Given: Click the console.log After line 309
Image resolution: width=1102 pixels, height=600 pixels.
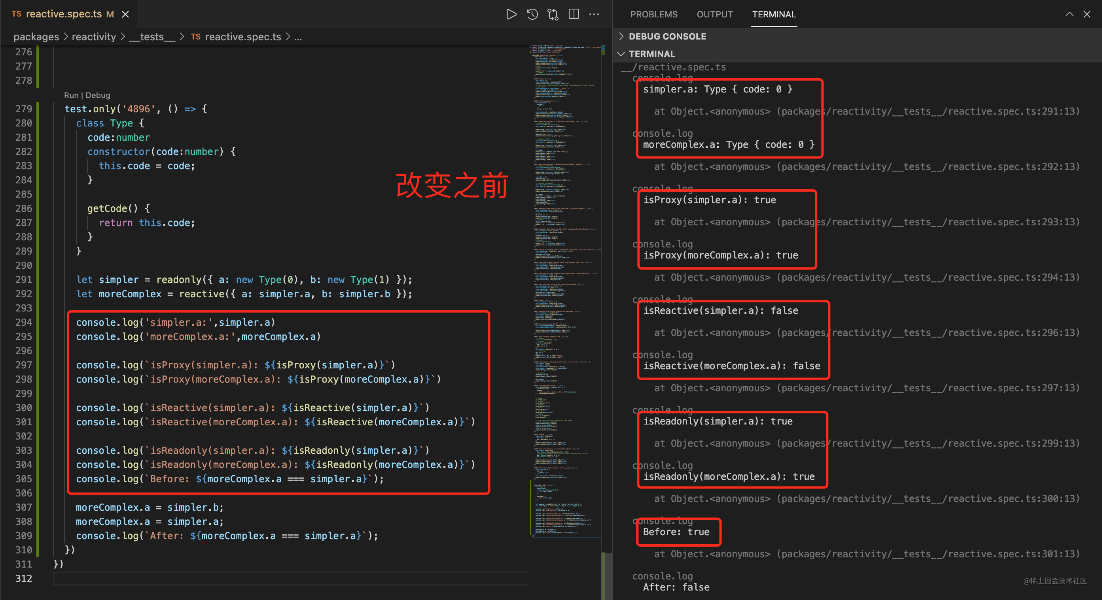Looking at the screenshot, I should (x=227, y=536).
